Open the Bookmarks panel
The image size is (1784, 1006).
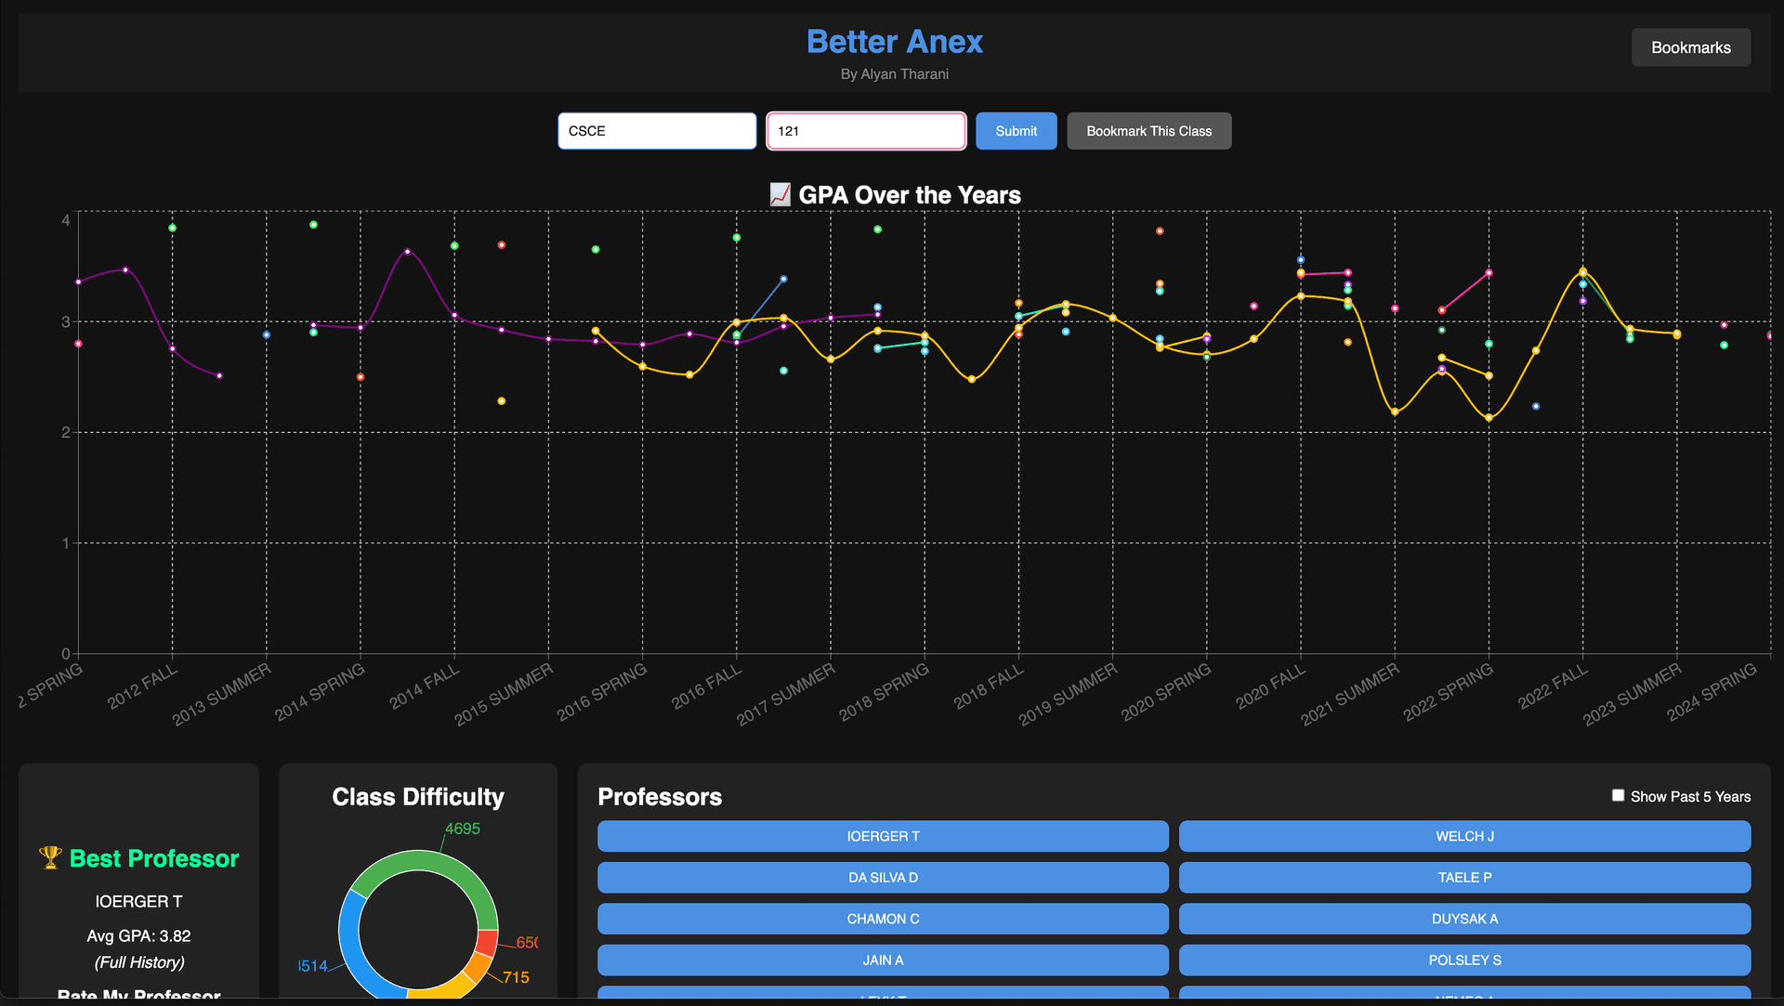(1690, 47)
